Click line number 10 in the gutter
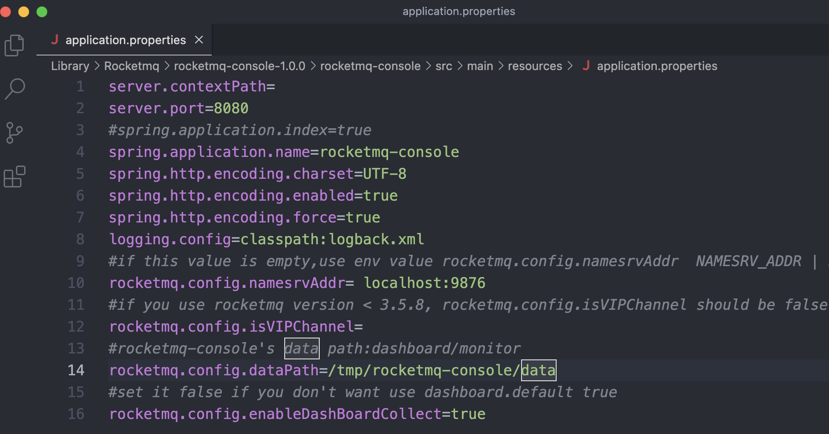 tap(76, 283)
